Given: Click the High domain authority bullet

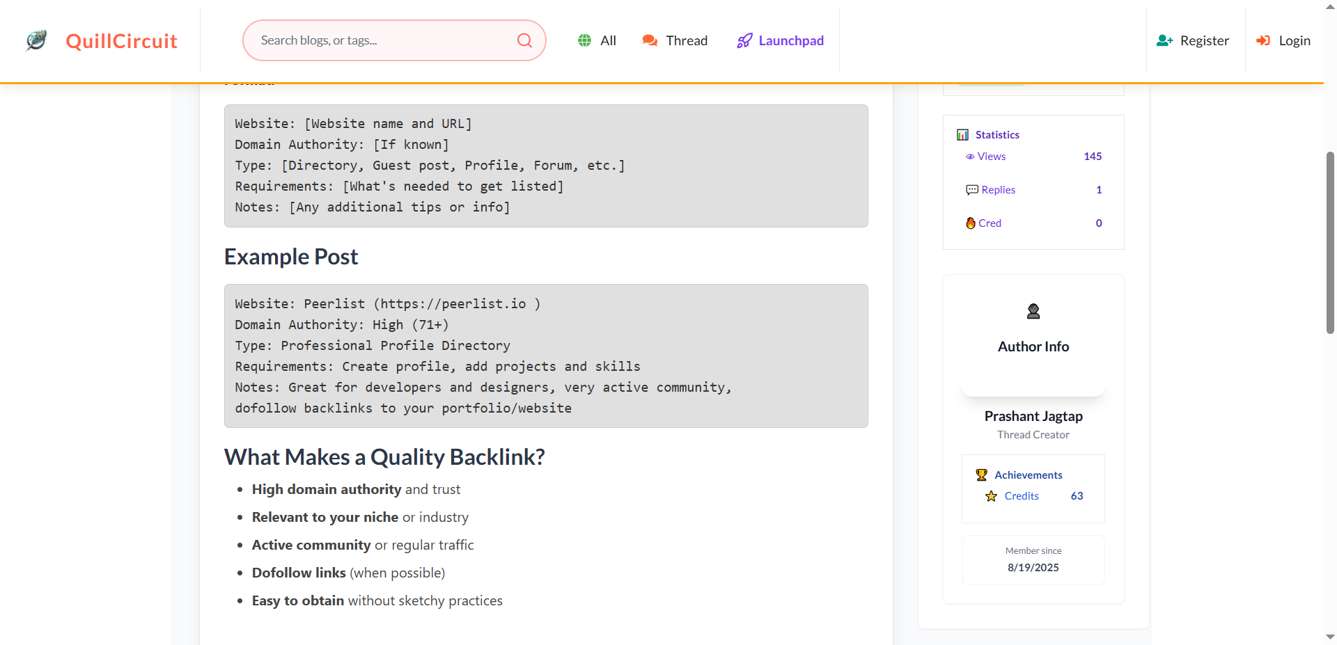Looking at the screenshot, I should click(x=356, y=490).
